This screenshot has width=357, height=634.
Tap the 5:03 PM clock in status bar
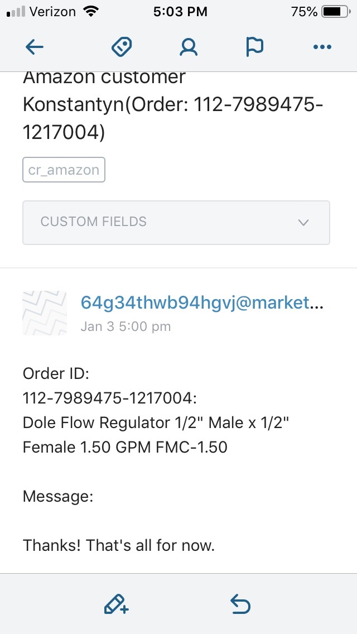click(180, 12)
